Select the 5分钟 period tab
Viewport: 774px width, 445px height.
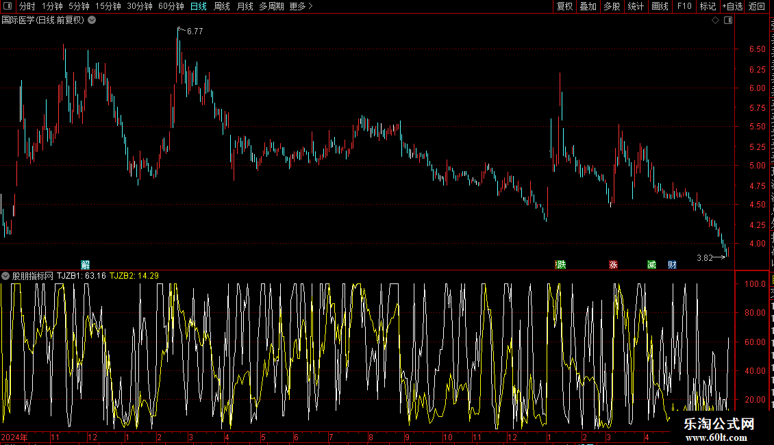click(79, 6)
